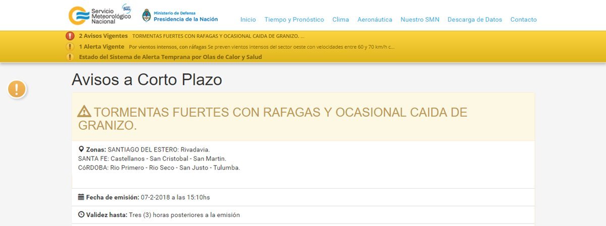Open the Tiempo y Pronóstico menu
Viewport: 606px width, 226px height.
294,20
